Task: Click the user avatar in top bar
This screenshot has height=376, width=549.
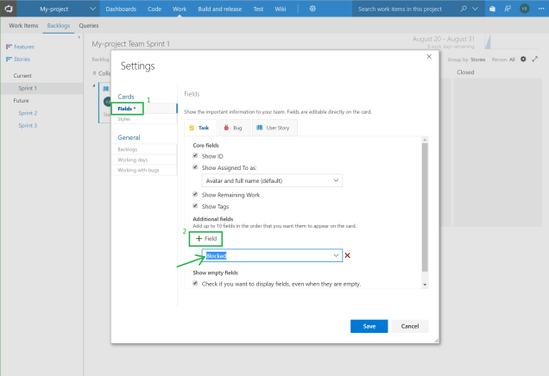Action: click(x=524, y=8)
